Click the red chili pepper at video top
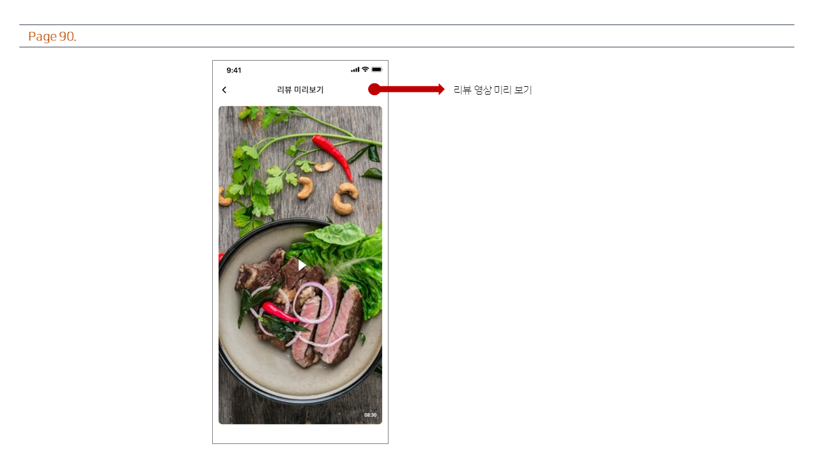 coord(333,155)
